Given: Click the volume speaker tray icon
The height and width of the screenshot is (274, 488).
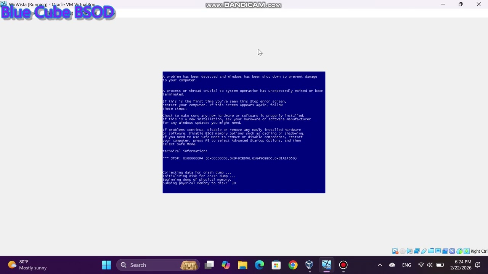Looking at the screenshot, I should click(430, 265).
